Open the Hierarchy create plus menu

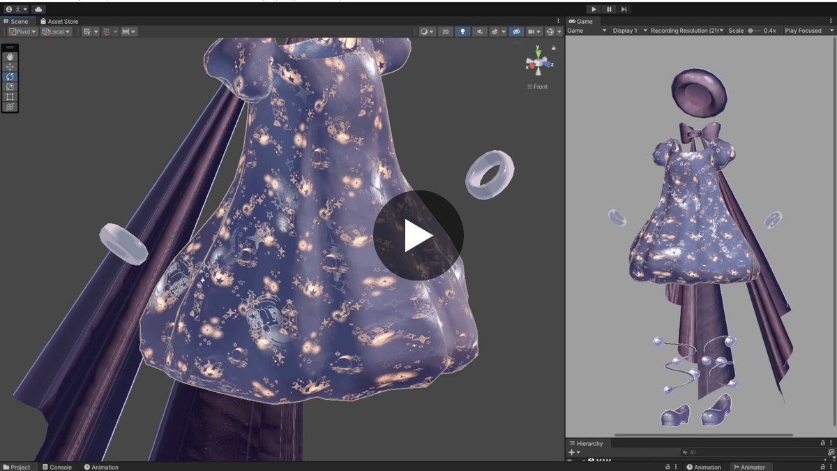tap(574, 452)
